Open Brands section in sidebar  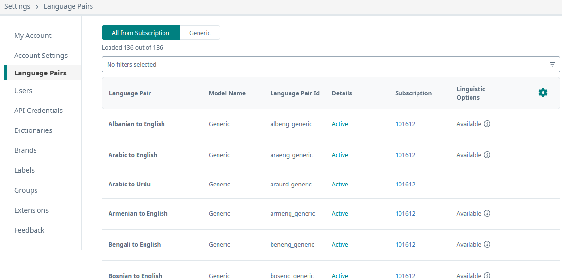[25, 150]
